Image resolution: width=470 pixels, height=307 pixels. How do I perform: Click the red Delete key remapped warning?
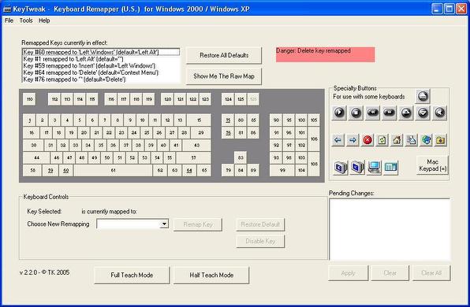[325, 54]
